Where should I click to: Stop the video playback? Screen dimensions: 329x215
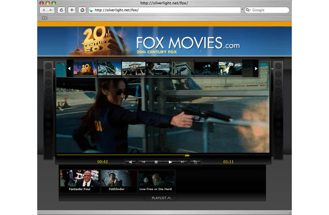point(156,162)
